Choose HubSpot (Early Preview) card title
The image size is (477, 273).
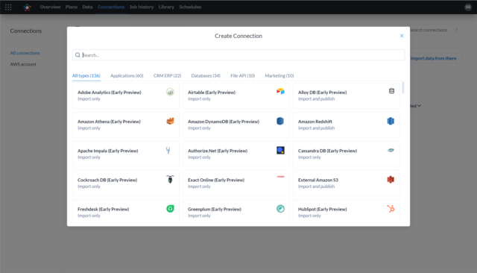pyautogui.click(x=322, y=209)
